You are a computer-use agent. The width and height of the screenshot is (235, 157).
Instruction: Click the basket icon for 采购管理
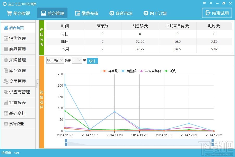click(x=6, y=60)
